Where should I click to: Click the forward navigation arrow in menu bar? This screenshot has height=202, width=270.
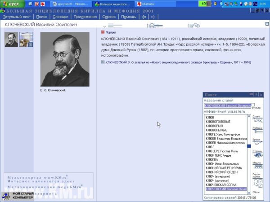pos(153,17)
